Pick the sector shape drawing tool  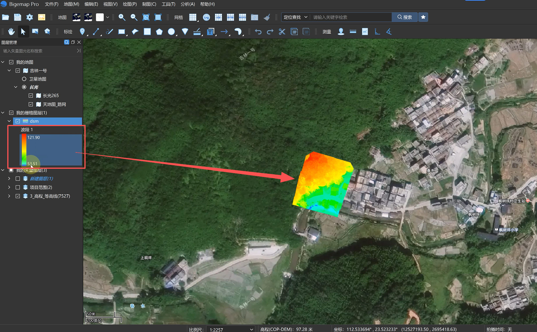(x=185, y=31)
